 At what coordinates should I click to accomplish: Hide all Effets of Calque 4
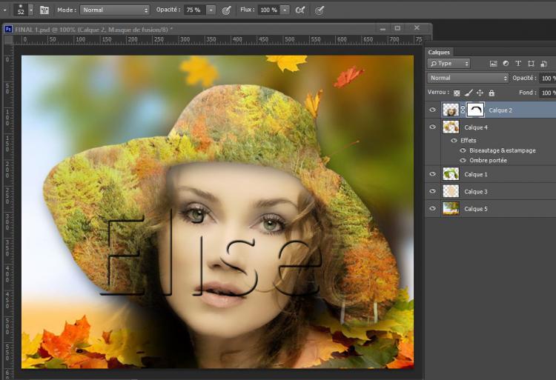coord(454,141)
